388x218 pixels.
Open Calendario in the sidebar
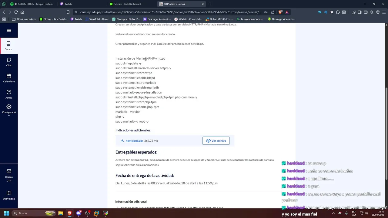click(9, 78)
